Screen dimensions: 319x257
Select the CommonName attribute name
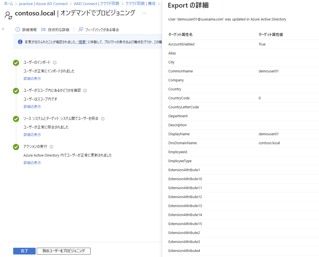pos(180,71)
